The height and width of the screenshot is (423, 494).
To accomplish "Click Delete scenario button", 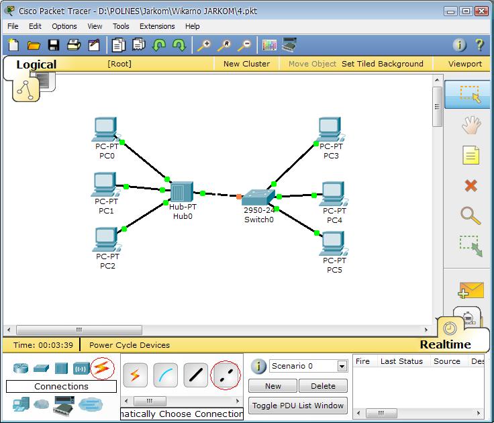I will pos(323,386).
